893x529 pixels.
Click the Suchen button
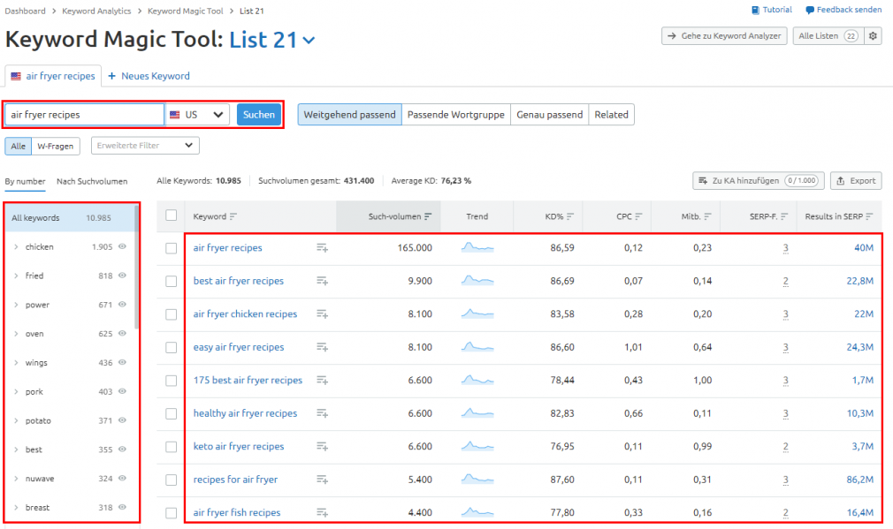click(x=259, y=114)
